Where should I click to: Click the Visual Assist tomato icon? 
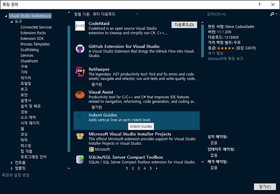[x=80, y=95]
